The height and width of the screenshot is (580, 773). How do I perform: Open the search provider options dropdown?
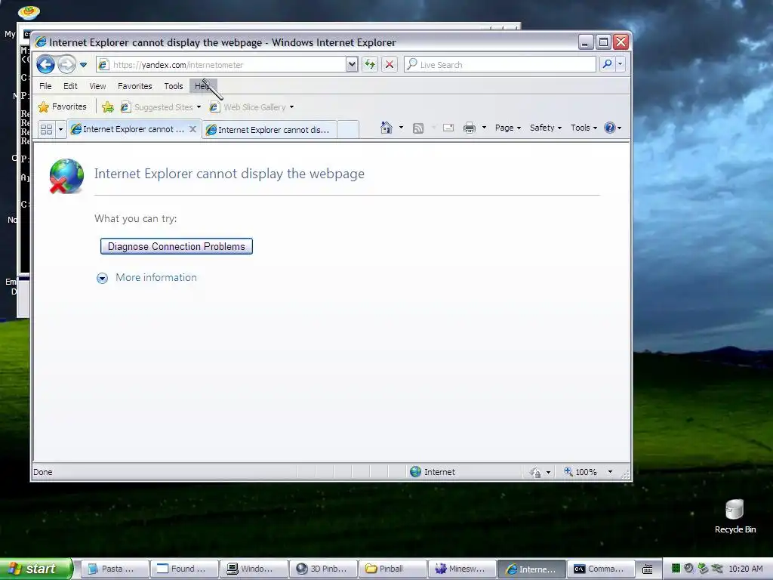point(621,64)
